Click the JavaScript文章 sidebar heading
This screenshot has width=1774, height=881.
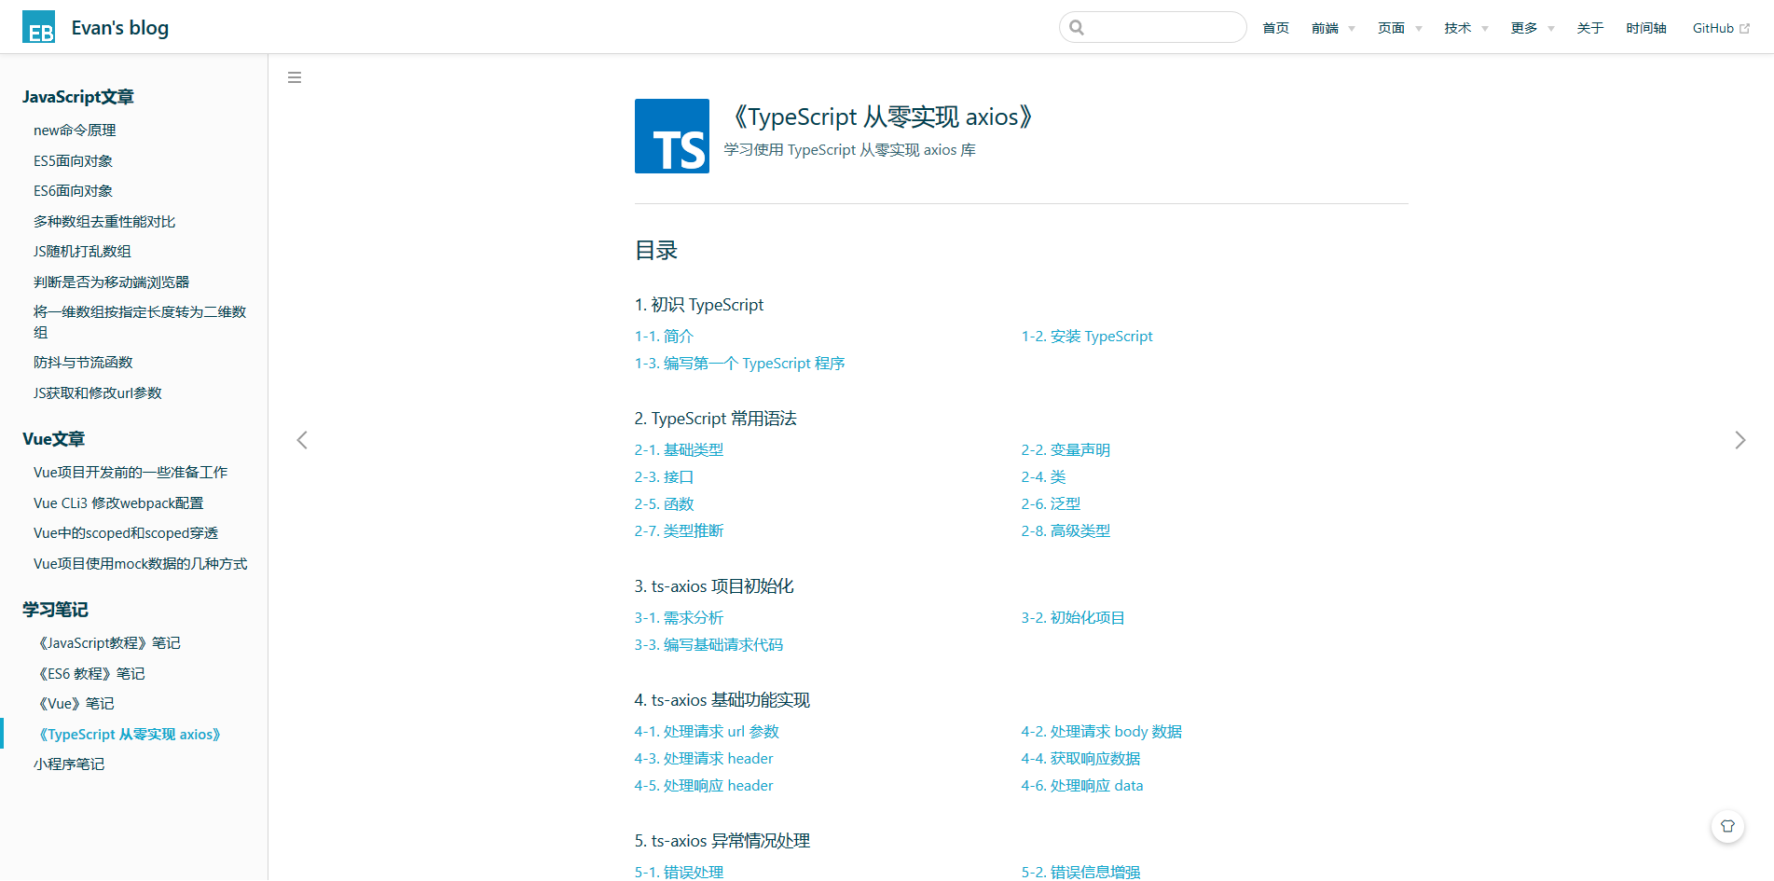click(x=78, y=97)
